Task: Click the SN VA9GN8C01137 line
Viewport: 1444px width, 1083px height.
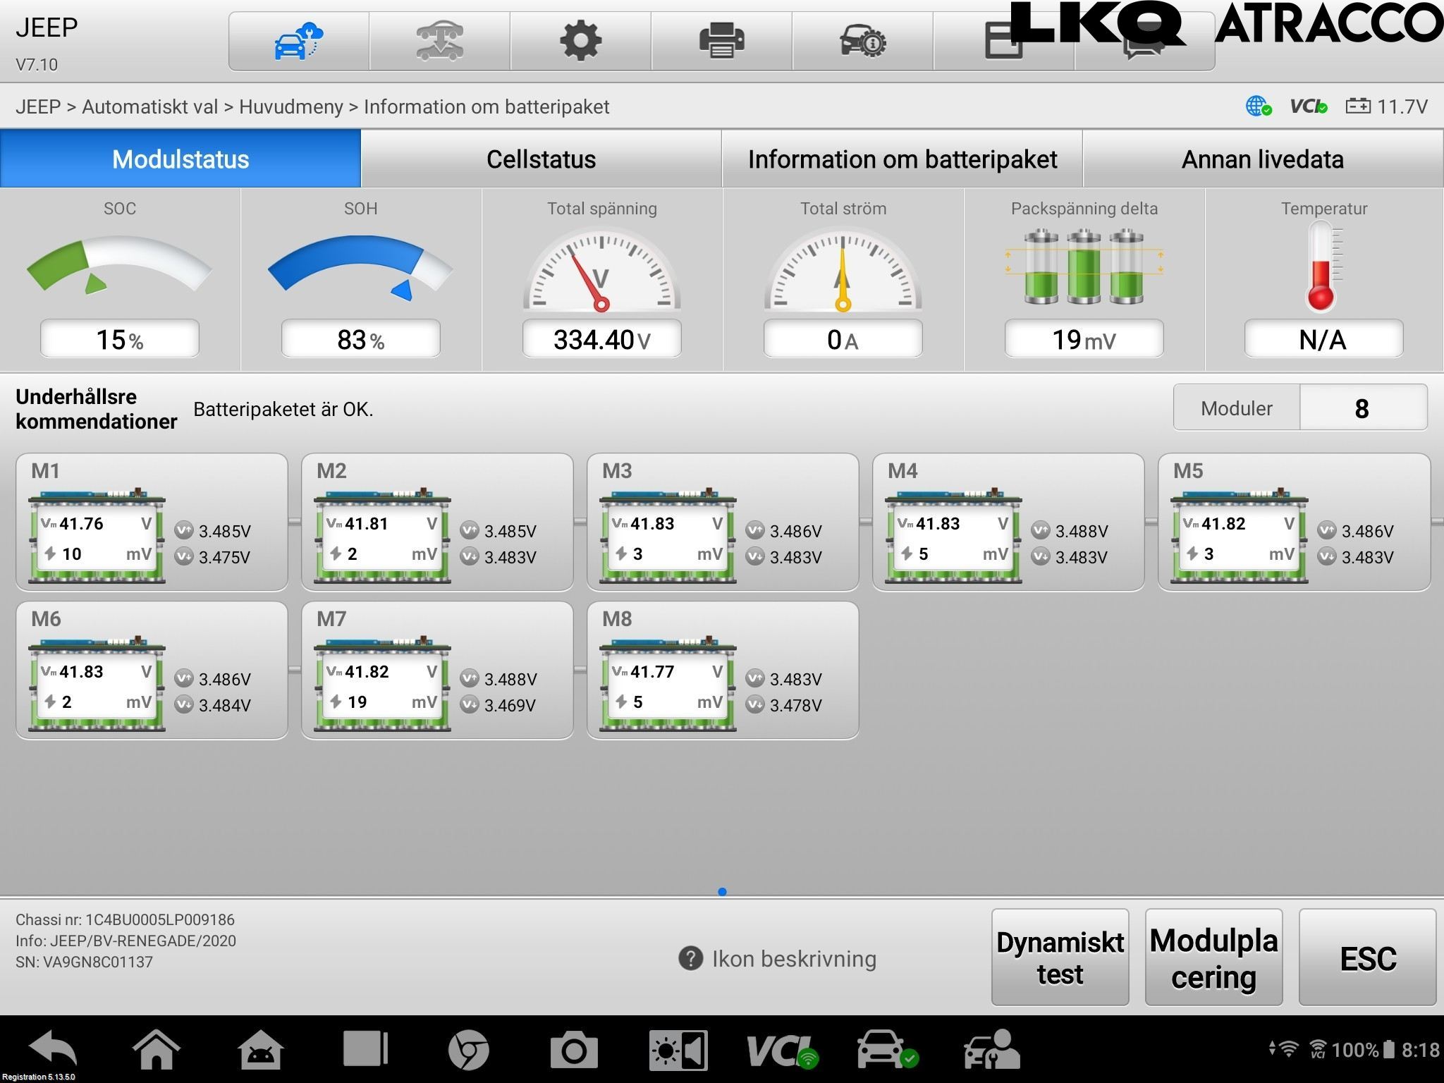Action: pyautogui.click(x=85, y=962)
